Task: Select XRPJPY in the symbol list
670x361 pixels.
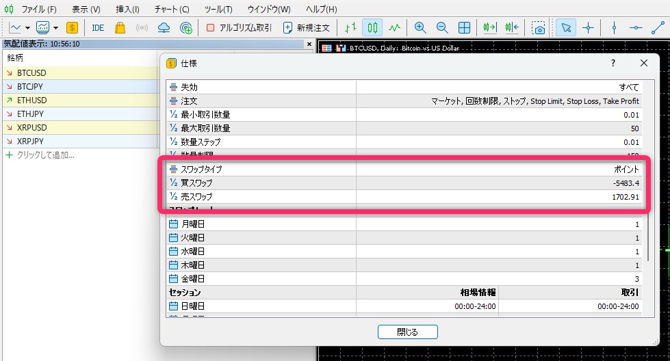Action: [x=80, y=142]
